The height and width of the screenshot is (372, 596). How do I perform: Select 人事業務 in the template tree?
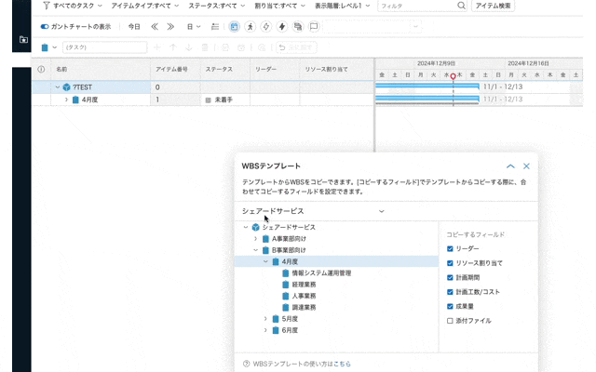(x=304, y=296)
